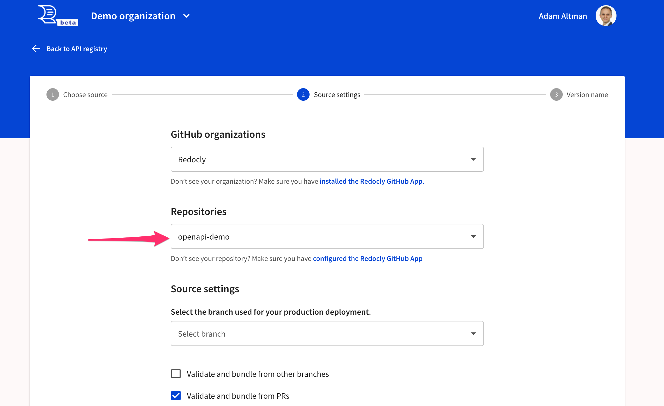Go to step 1 circle
Screen dimensions: 664x406
[52, 94]
